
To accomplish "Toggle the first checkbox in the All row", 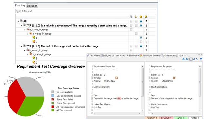I will 131,21.
